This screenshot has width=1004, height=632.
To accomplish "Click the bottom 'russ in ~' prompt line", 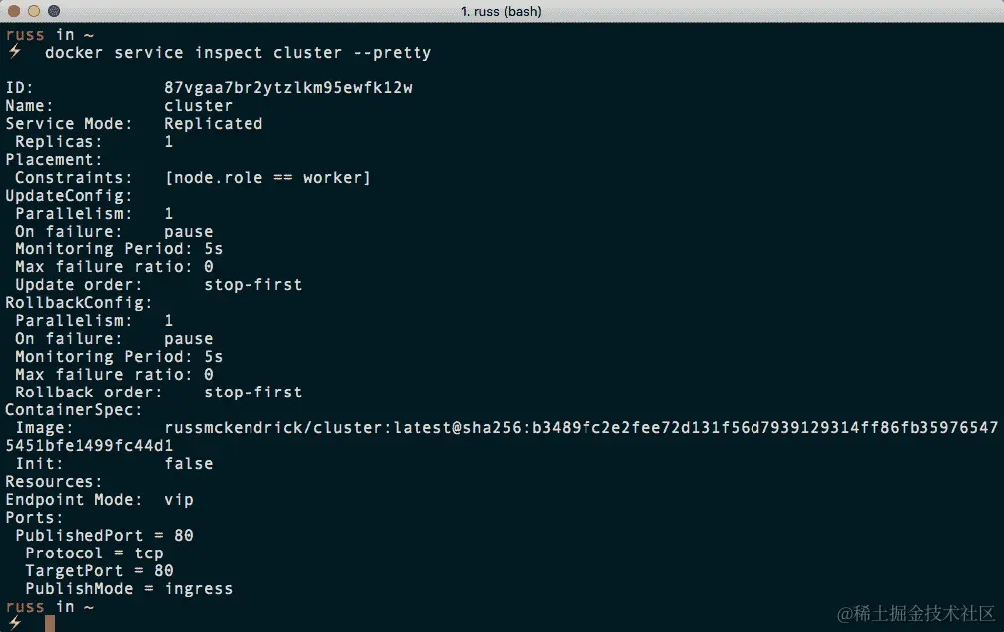I will pyautogui.click(x=50, y=606).
